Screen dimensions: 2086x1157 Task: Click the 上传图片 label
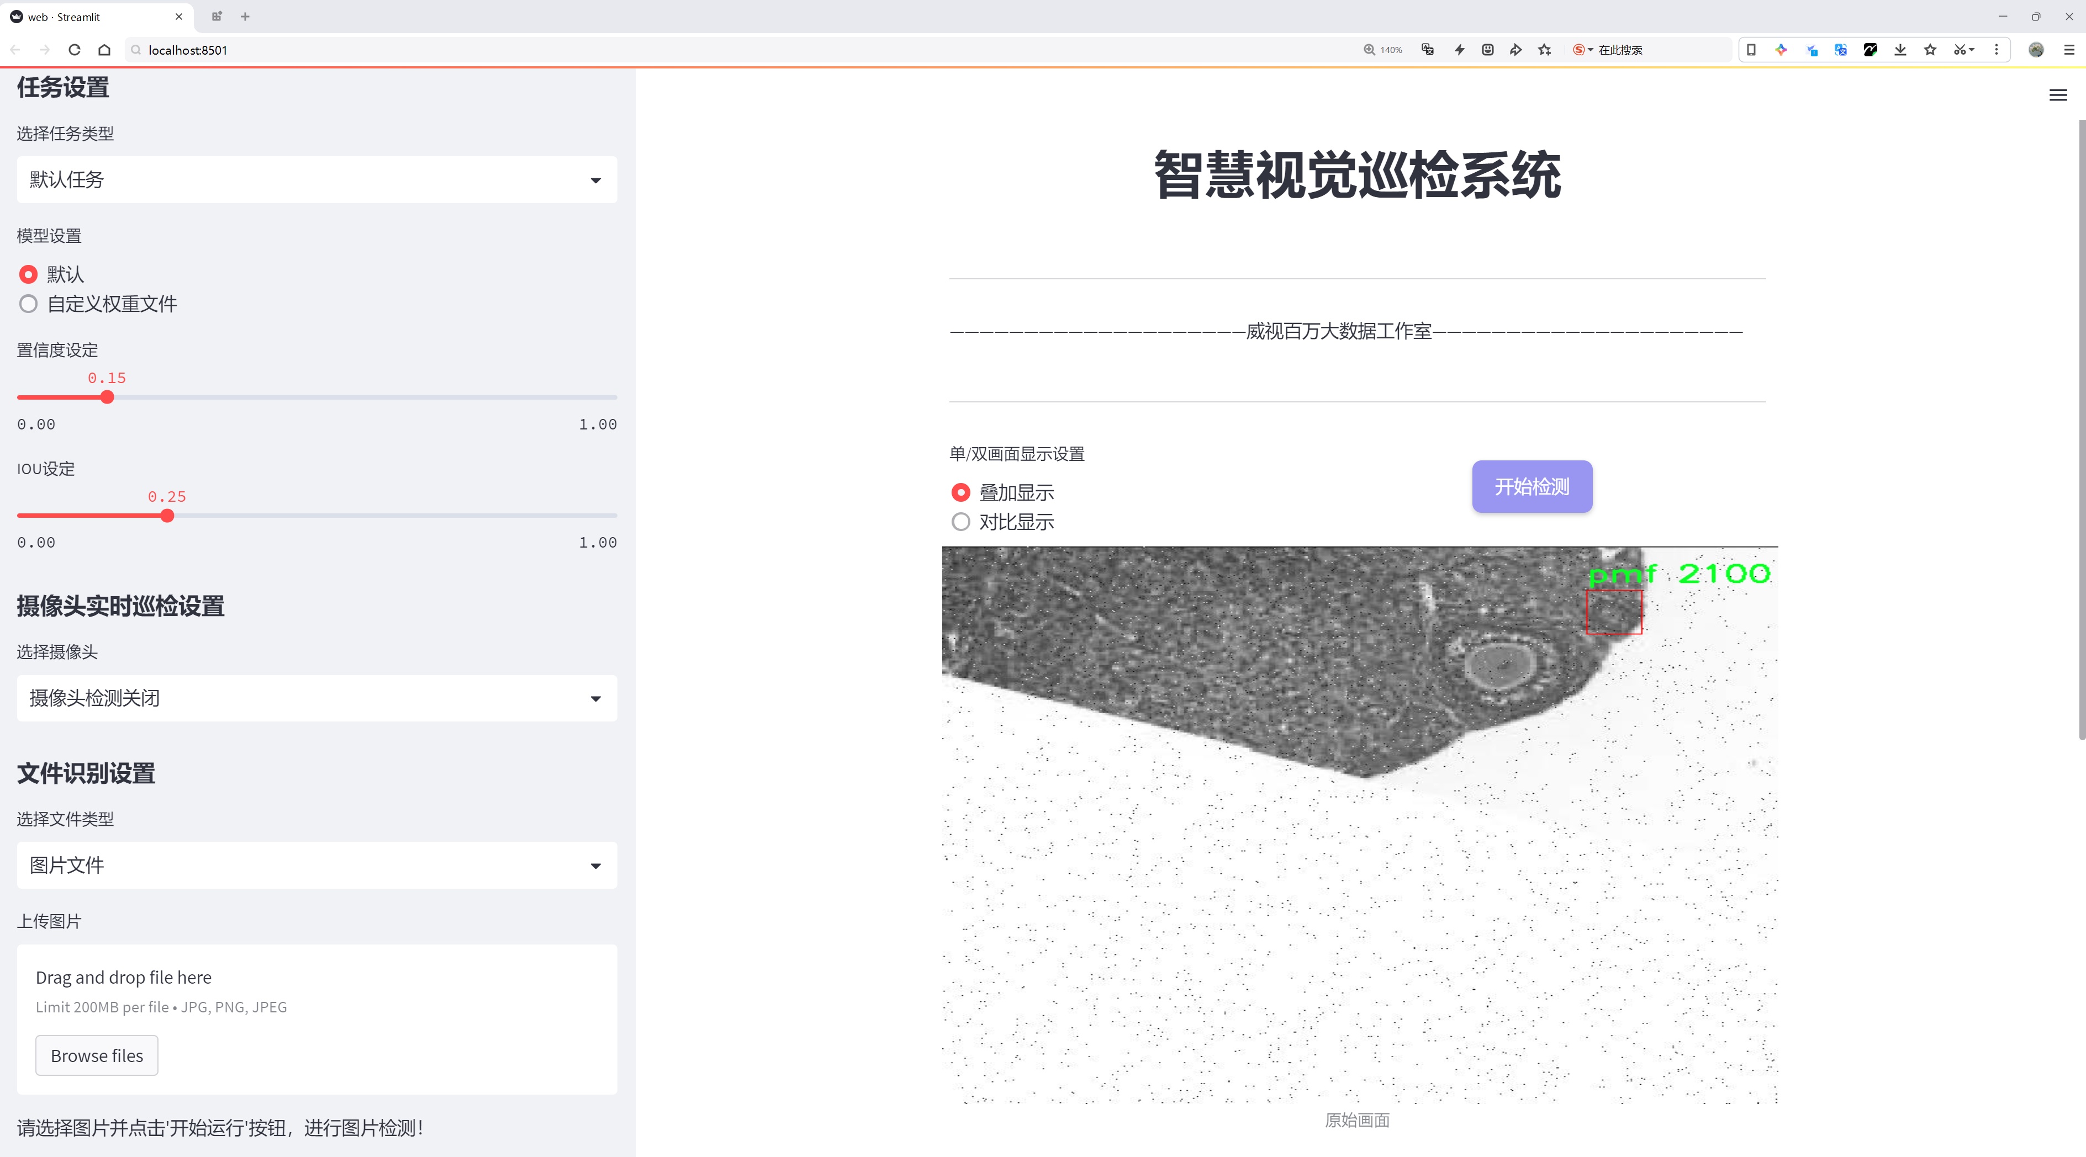pos(49,921)
